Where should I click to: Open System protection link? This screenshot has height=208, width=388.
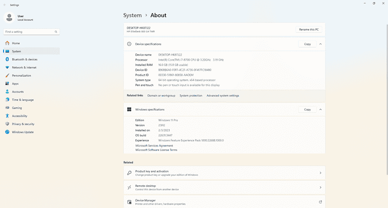(x=191, y=95)
